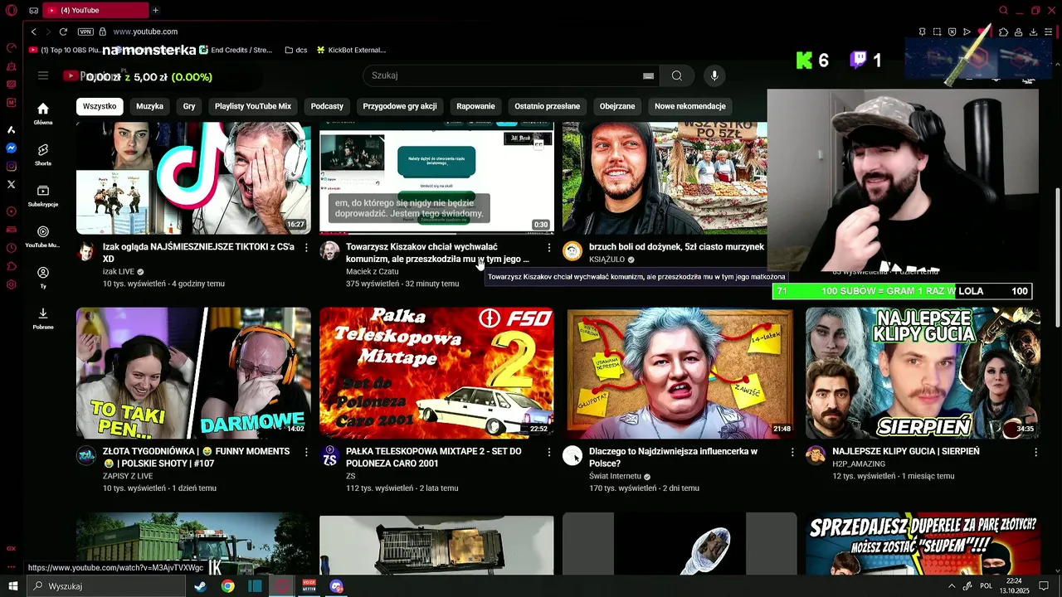Open the YouTube guide hamburger menu
The width and height of the screenshot is (1062, 597).
tap(43, 75)
